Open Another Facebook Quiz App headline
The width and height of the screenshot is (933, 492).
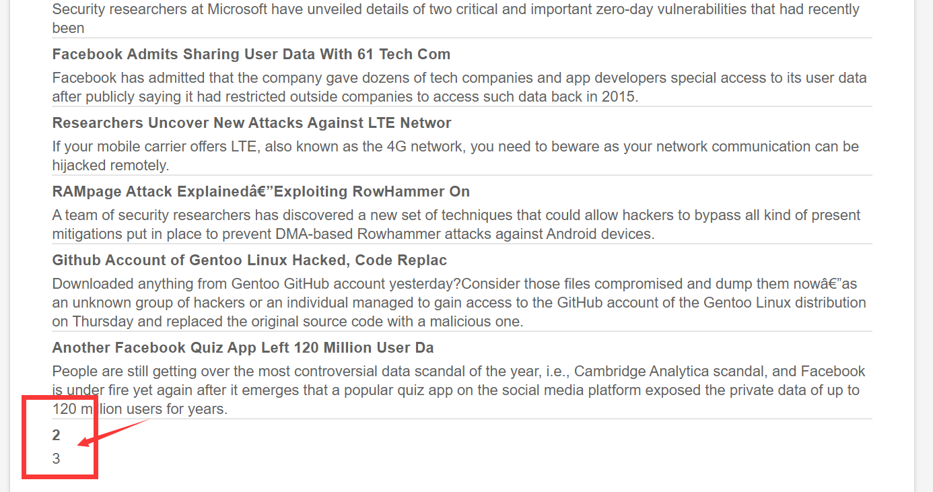[242, 348]
